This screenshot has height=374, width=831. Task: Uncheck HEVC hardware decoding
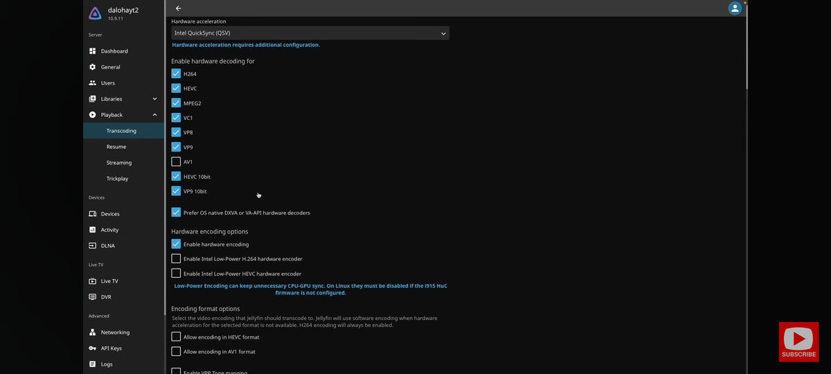tap(176, 88)
